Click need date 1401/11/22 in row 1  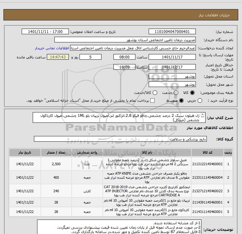coord(25,164)
